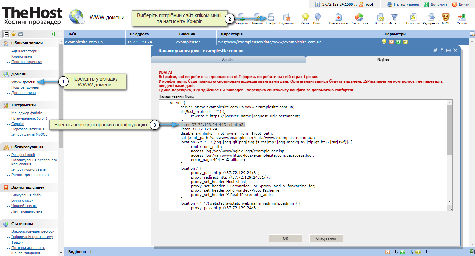Open the Користувачі sidebar link
The height and width of the screenshot is (256, 475).
[22, 57]
